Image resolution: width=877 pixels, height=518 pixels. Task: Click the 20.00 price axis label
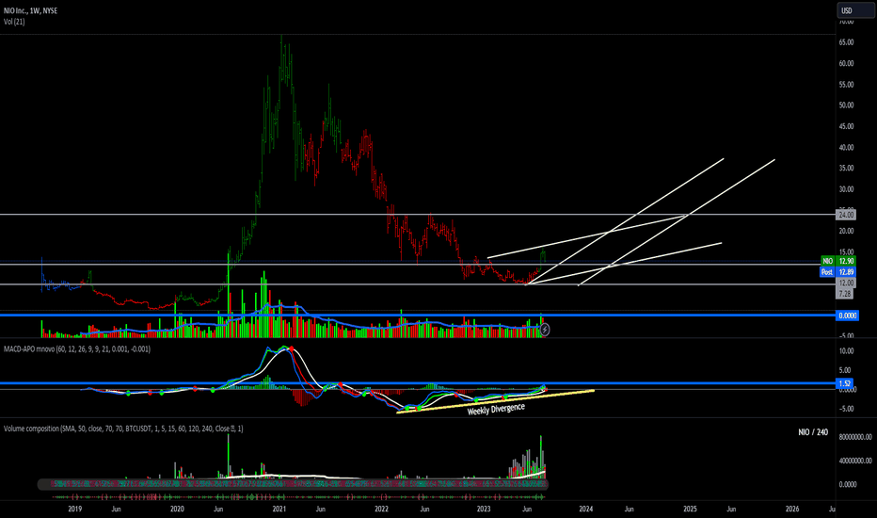846,231
